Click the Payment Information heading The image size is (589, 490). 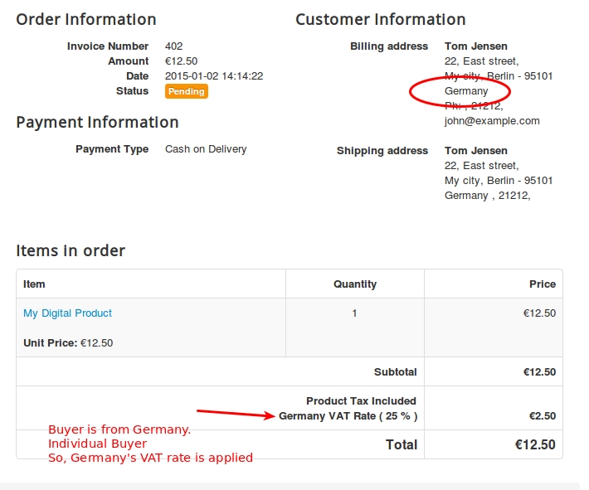97,123
